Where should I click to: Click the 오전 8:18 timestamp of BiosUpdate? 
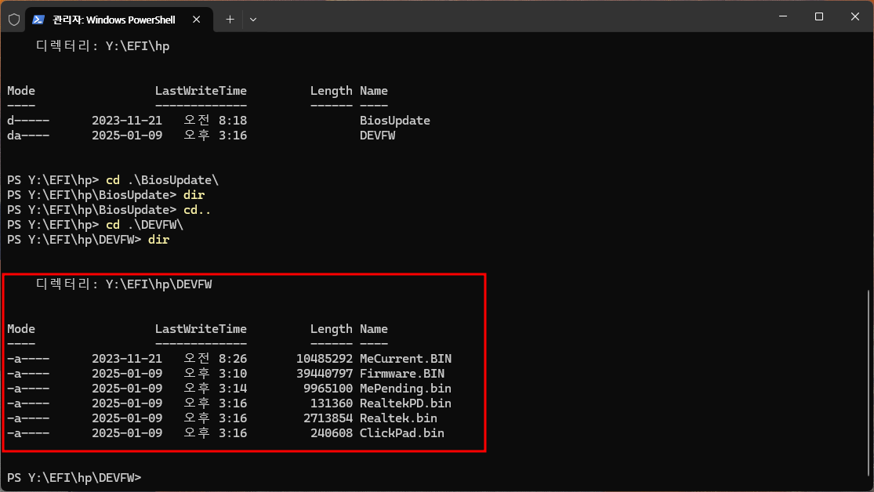[x=215, y=121]
